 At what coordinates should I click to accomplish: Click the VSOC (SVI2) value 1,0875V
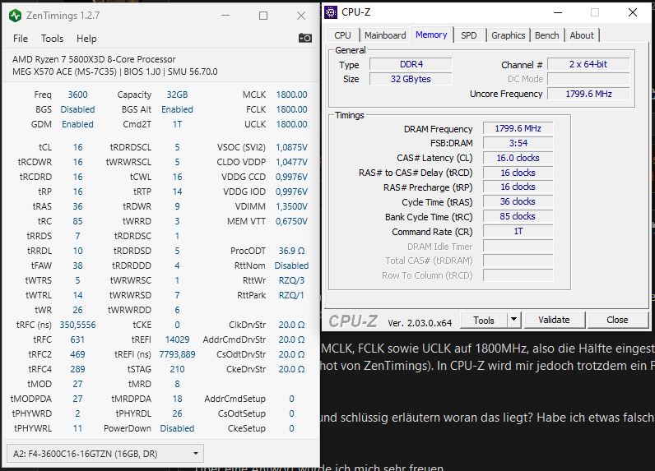pos(291,147)
